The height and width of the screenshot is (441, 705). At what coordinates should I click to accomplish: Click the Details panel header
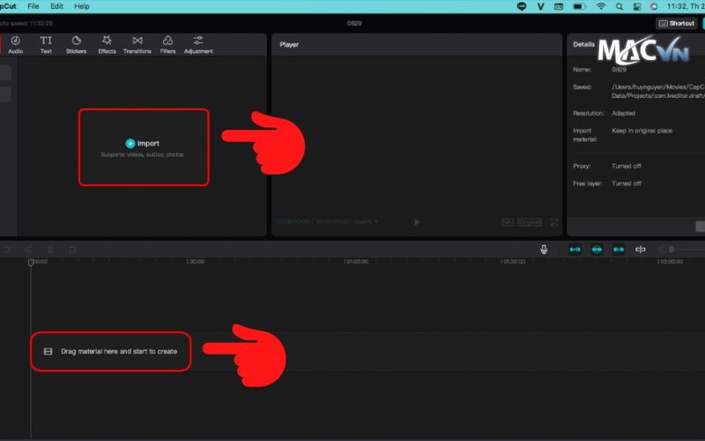(x=583, y=45)
